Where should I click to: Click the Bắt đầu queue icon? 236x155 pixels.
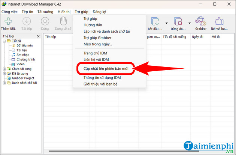tap(155, 21)
